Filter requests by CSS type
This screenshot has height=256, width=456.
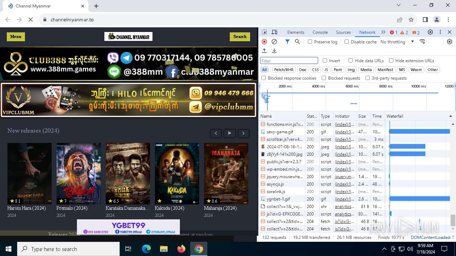coord(315,70)
